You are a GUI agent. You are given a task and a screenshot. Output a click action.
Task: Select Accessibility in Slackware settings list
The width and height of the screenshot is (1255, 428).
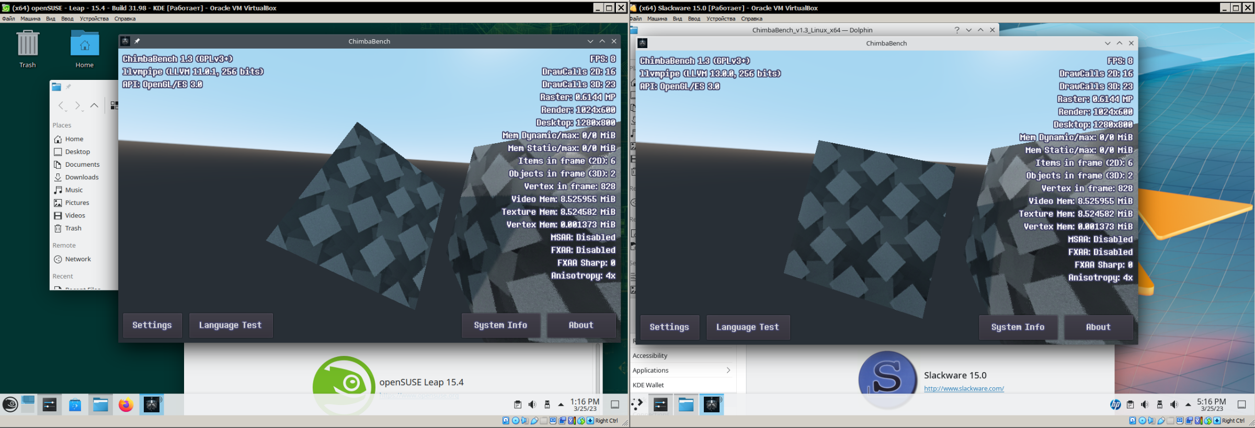[x=681, y=355]
